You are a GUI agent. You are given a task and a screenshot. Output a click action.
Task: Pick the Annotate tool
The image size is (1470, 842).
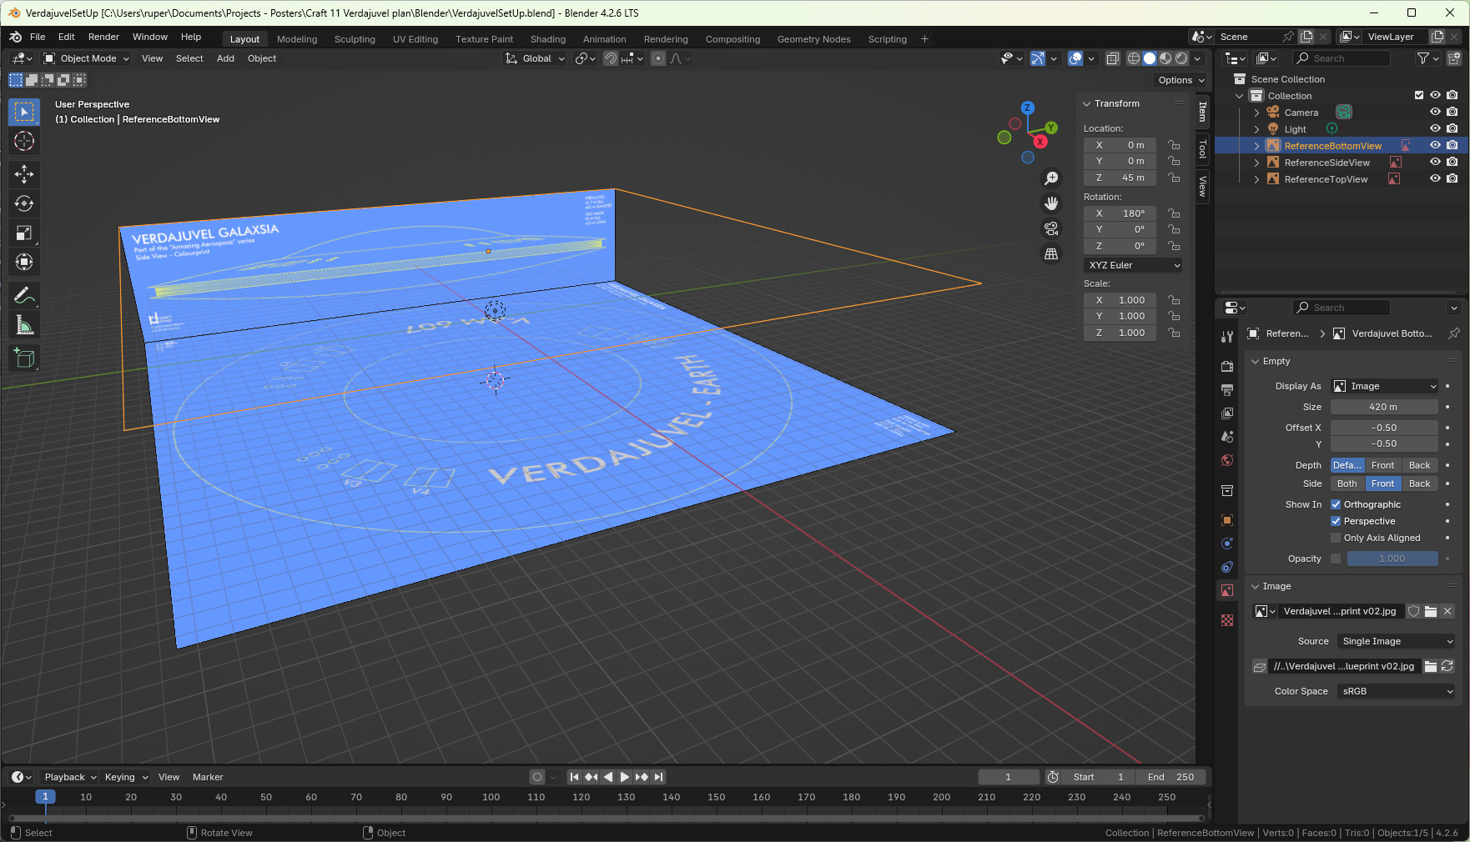[x=24, y=295]
